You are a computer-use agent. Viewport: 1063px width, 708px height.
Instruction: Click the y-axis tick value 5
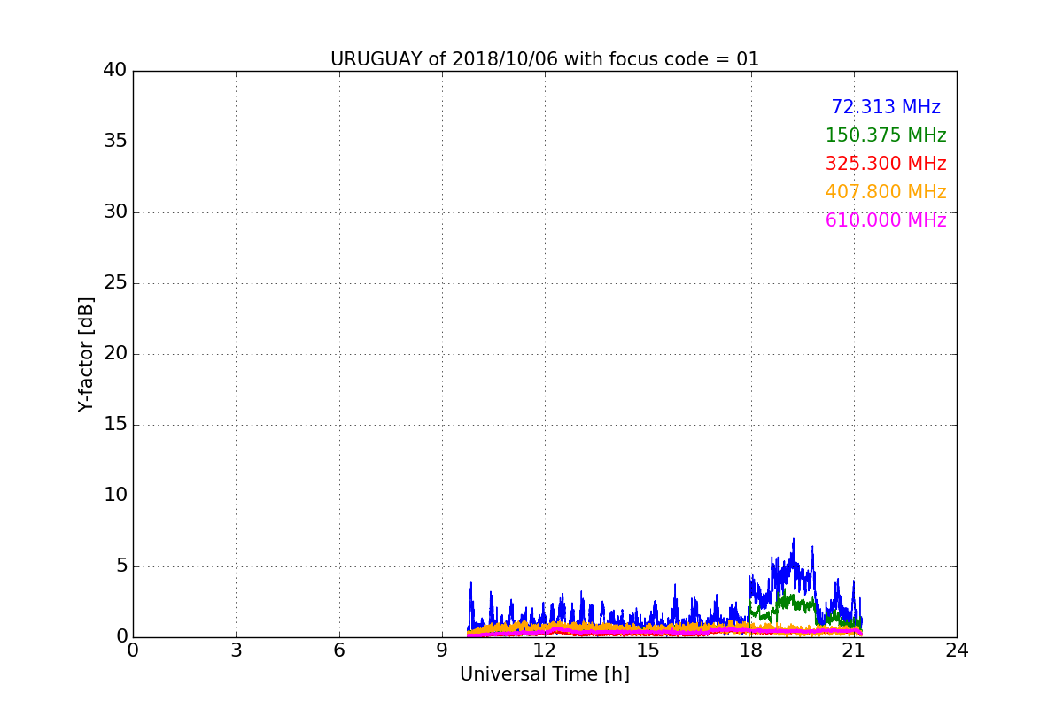121,566
